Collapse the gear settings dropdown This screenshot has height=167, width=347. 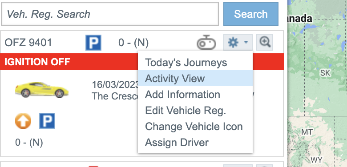click(238, 42)
